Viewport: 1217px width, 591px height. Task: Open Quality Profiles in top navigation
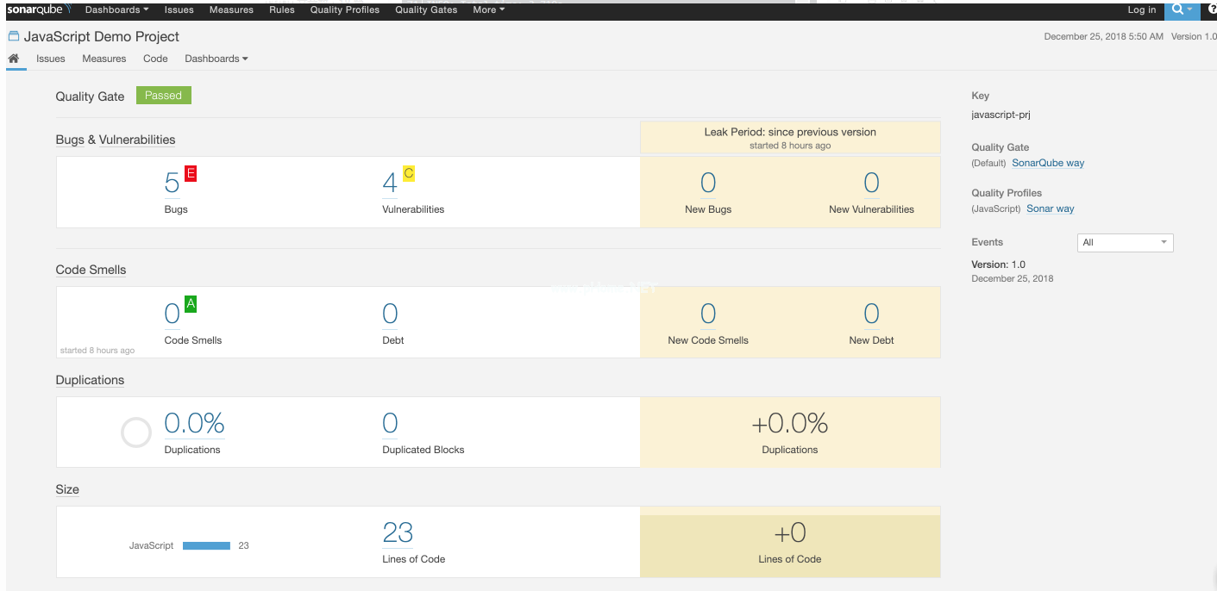tap(344, 9)
